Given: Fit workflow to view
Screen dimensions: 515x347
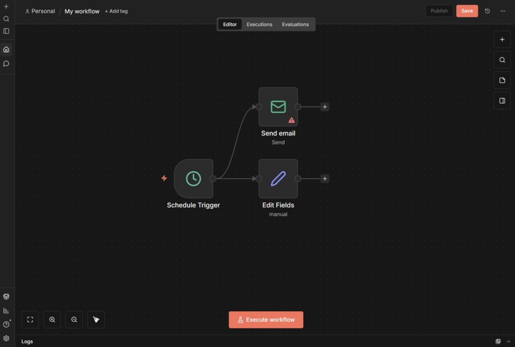Looking at the screenshot, I should (30, 319).
